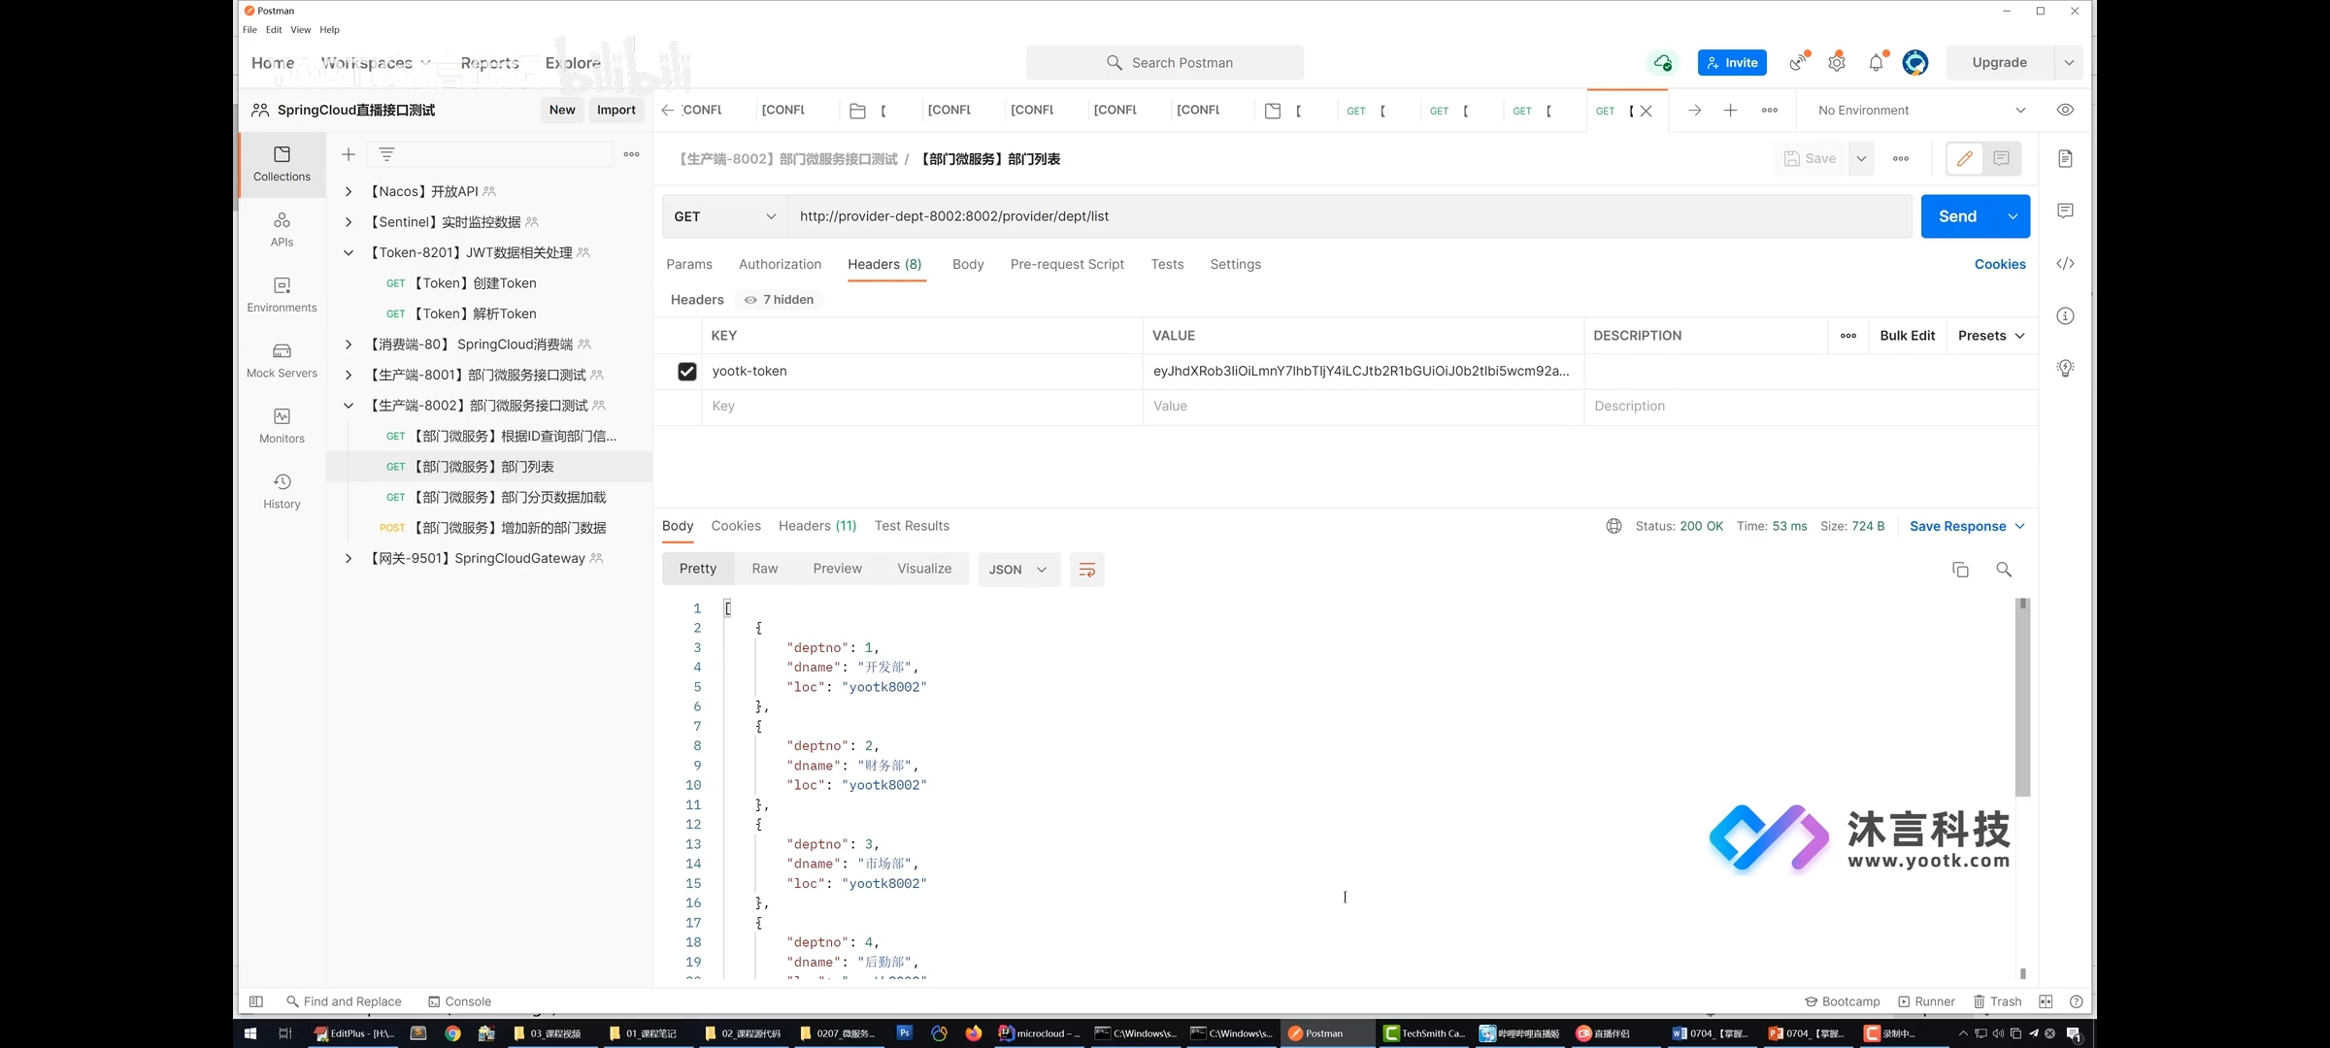
Task: Click the sync status cloud icon
Action: [x=1663, y=63]
